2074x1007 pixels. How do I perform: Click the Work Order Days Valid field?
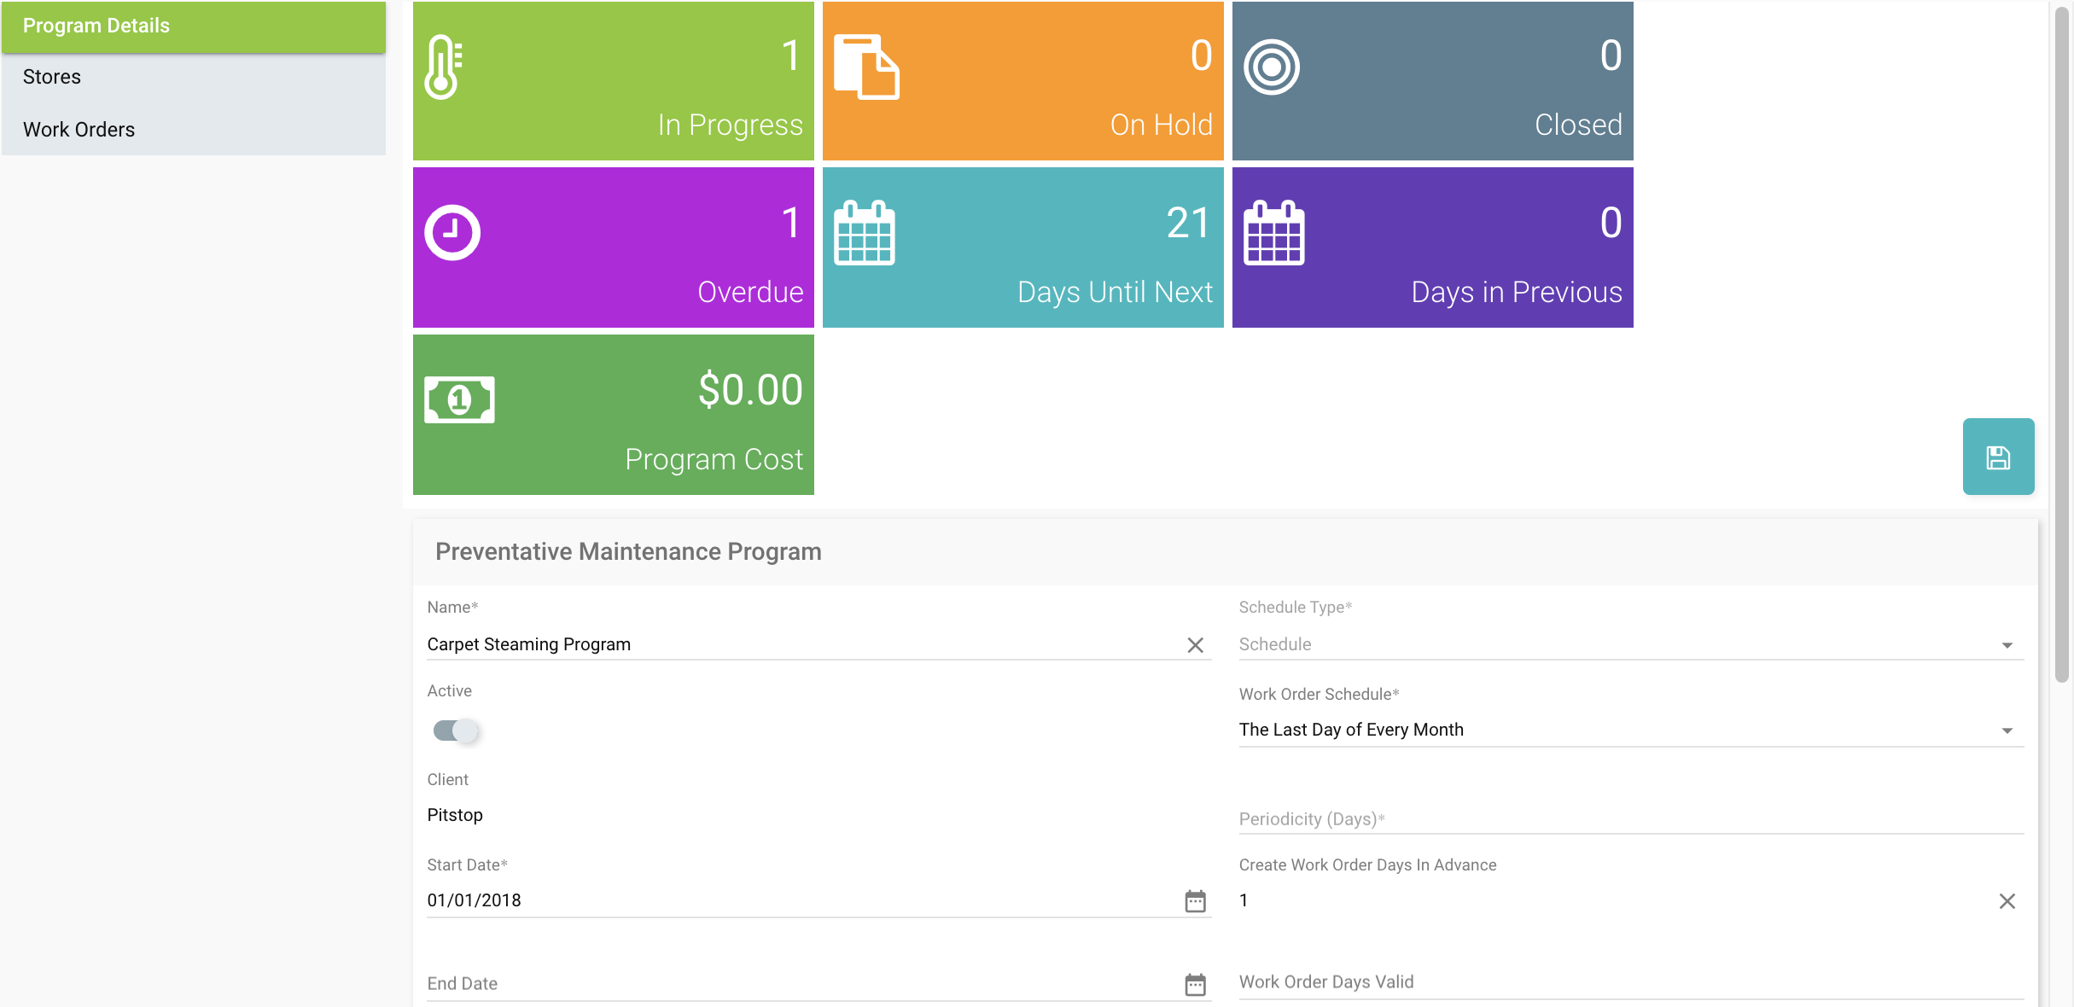coord(1631,982)
